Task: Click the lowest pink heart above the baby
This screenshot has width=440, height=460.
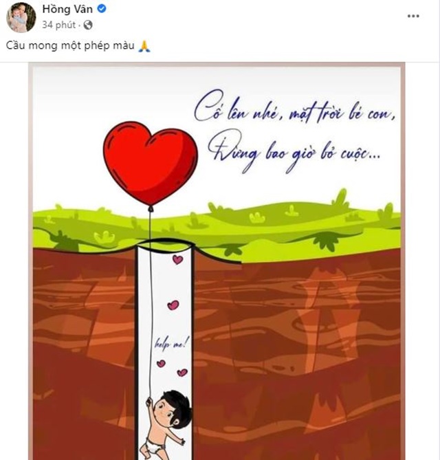Action: 182,373
